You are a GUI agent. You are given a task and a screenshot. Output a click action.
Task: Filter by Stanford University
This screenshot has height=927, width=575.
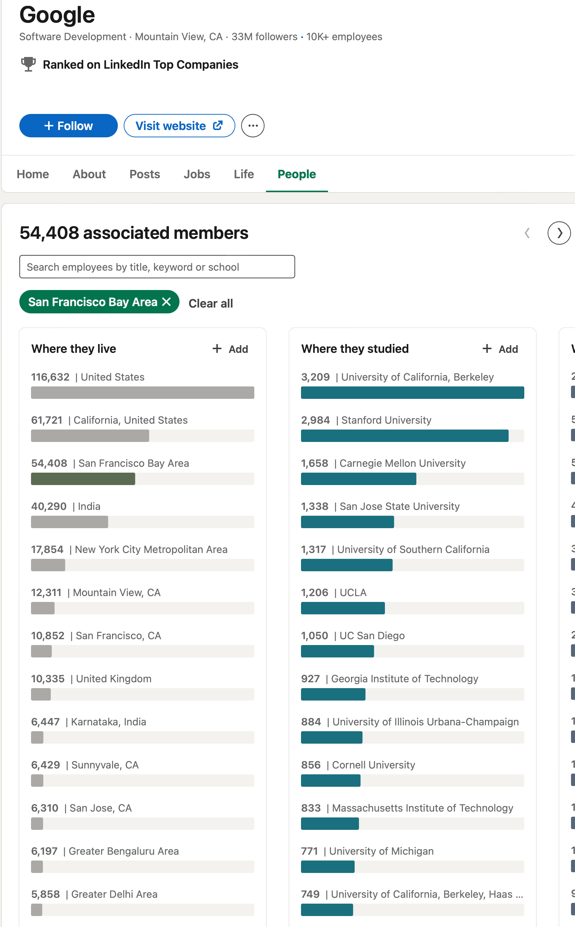[413, 428]
